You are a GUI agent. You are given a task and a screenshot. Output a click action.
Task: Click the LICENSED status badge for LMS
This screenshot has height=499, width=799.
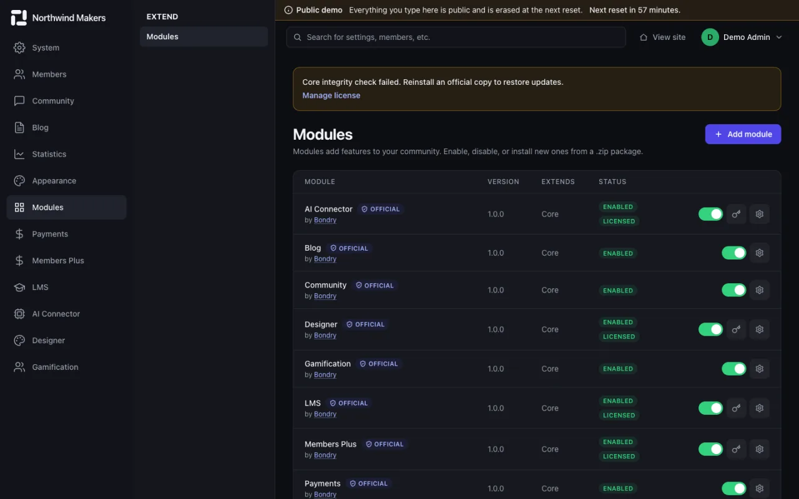619,415
